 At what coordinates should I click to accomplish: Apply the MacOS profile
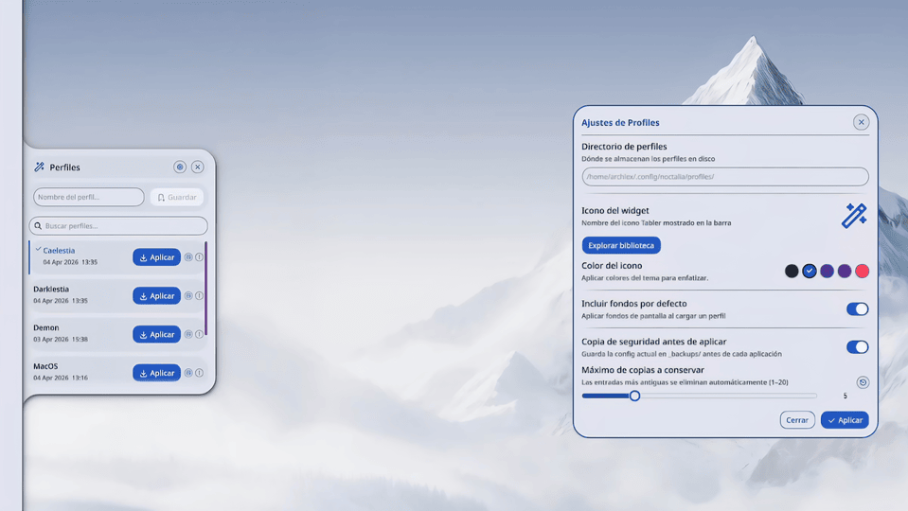click(156, 373)
